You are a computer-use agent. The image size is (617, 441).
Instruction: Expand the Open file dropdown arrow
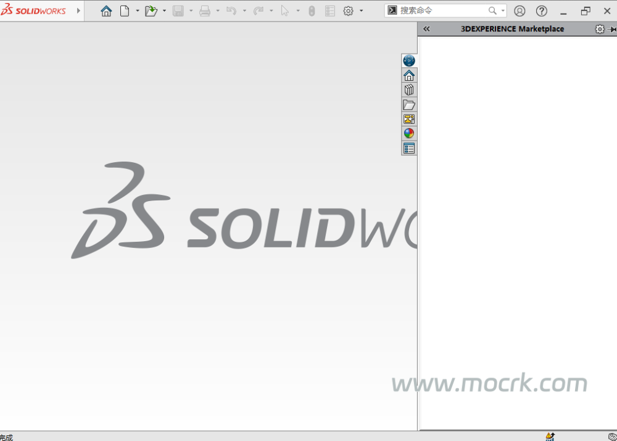coord(164,11)
